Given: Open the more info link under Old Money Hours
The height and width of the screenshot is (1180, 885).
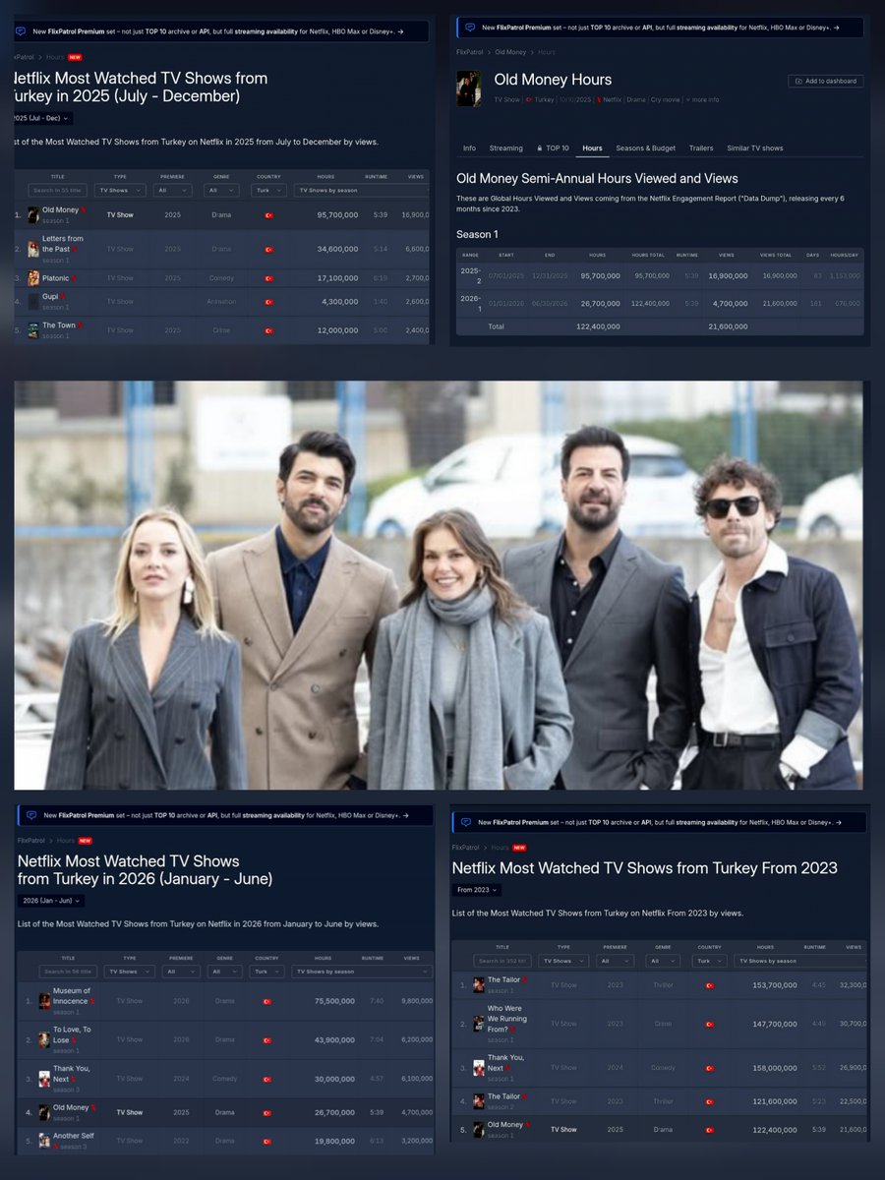Looking at the screenshot, I should (703, 99).
